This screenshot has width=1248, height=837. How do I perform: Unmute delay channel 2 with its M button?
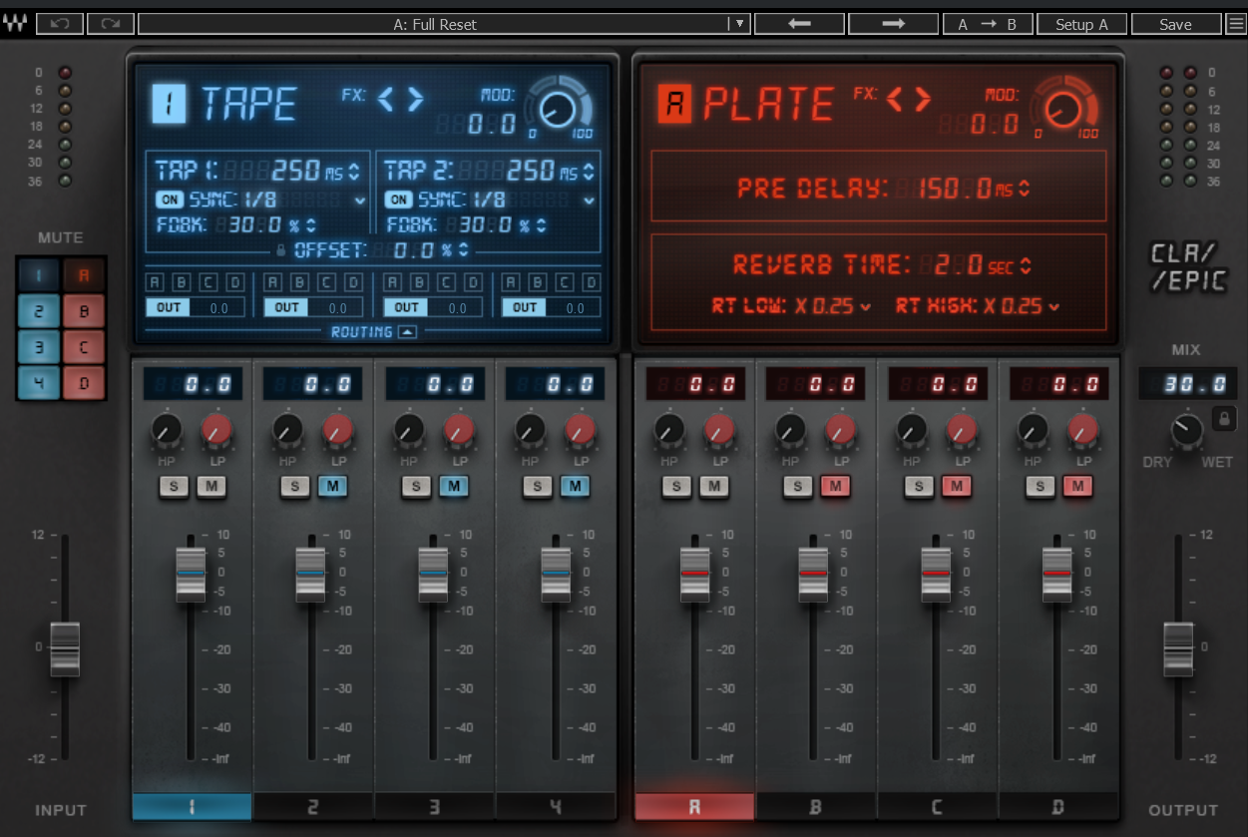pos(332,487)
